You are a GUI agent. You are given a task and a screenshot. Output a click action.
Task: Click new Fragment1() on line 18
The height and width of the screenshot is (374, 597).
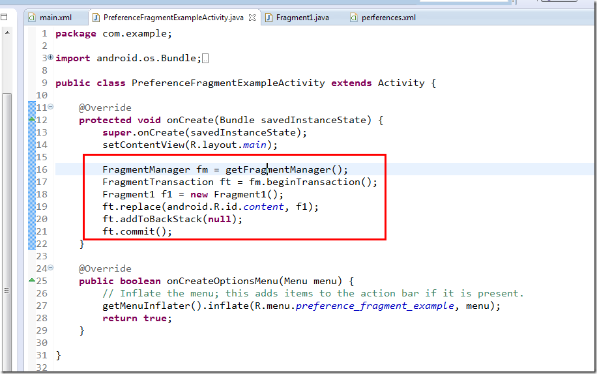(237, 194)
